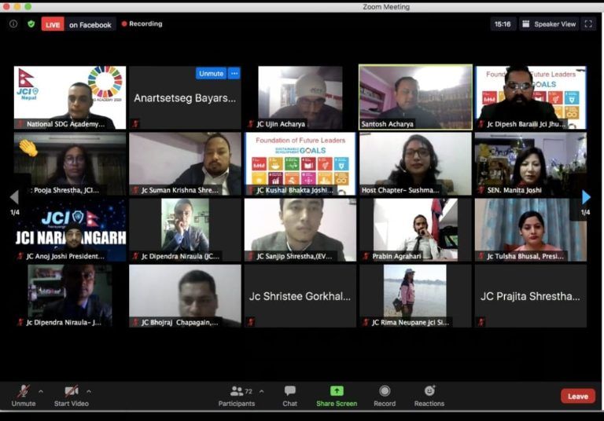604x421 pixels.
Task: Open more options on Anartsetseg's tile
Action: [234, 74]
